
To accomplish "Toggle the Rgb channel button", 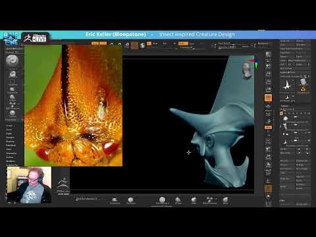I will pyautogui.click(x=165, y=43).
